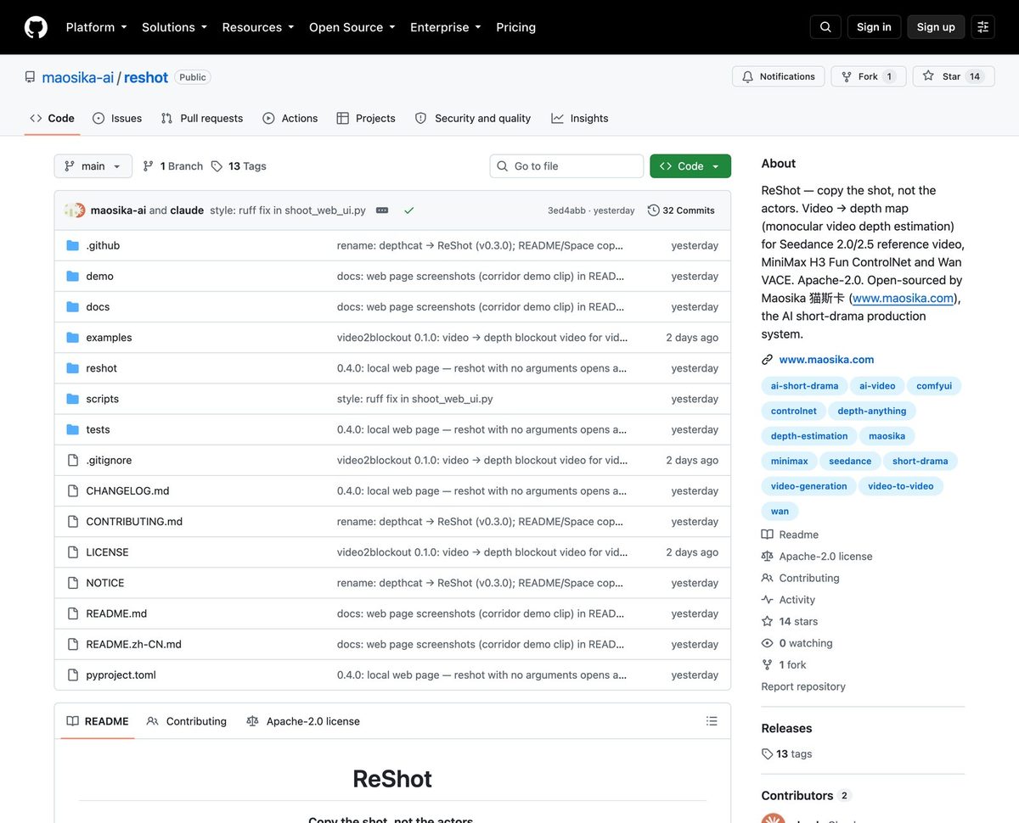
Task: Click the fork icon beside 1 fork
Action: 768,665
